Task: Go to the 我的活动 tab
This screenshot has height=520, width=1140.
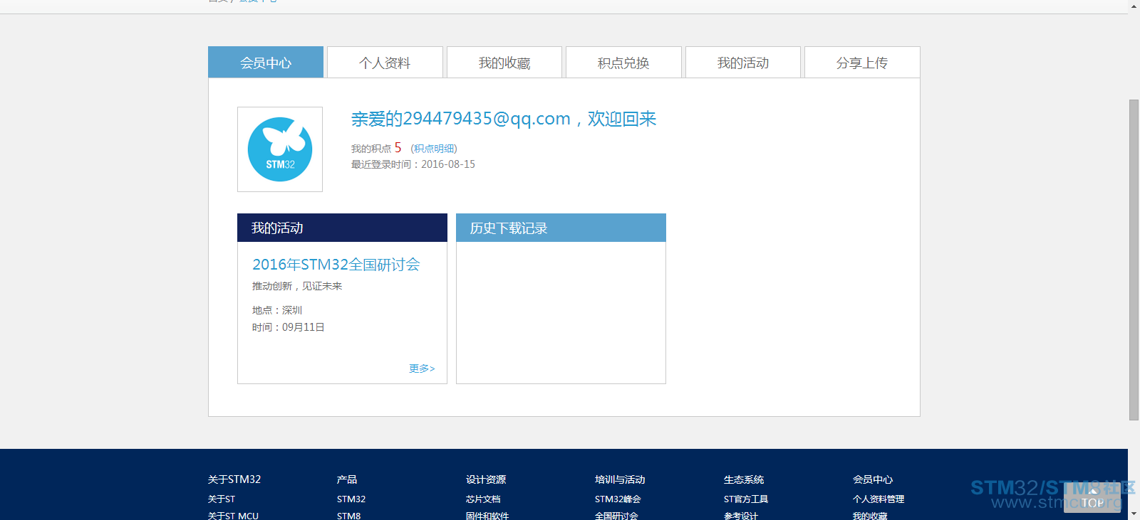Action: pos(743,63)
